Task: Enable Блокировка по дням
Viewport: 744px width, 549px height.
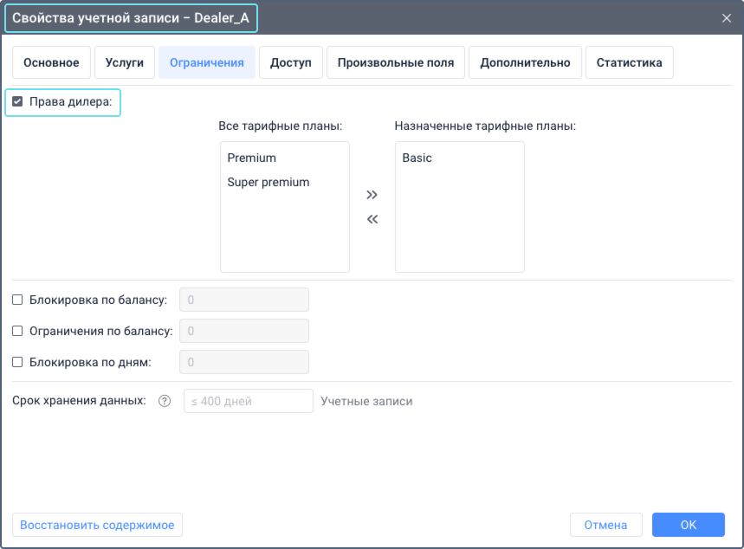Action: pos(16,361)
